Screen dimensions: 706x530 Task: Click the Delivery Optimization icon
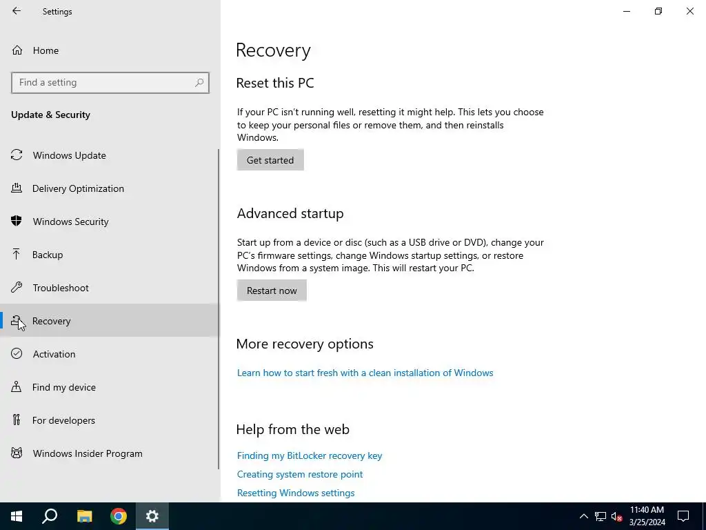tap(17, 188)
